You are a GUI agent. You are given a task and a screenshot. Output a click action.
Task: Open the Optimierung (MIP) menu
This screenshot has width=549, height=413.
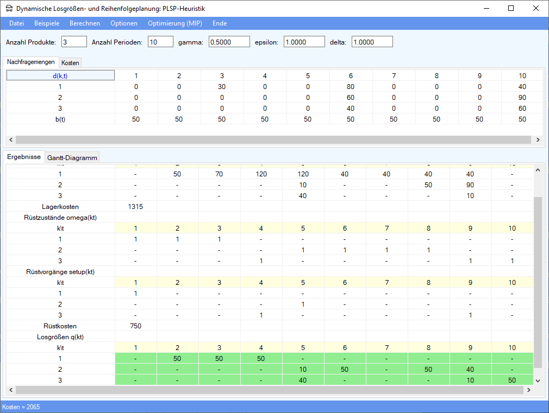point(175,23)
